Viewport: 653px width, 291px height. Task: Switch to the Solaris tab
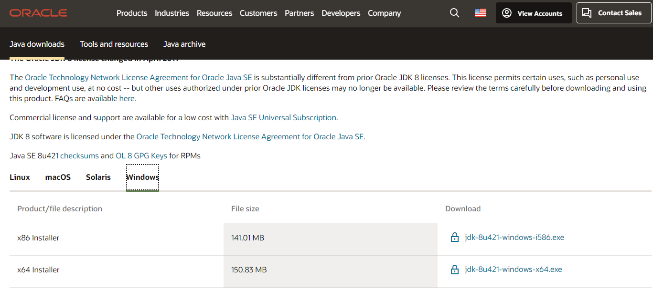pyautogui.click(x=98, y=177)
